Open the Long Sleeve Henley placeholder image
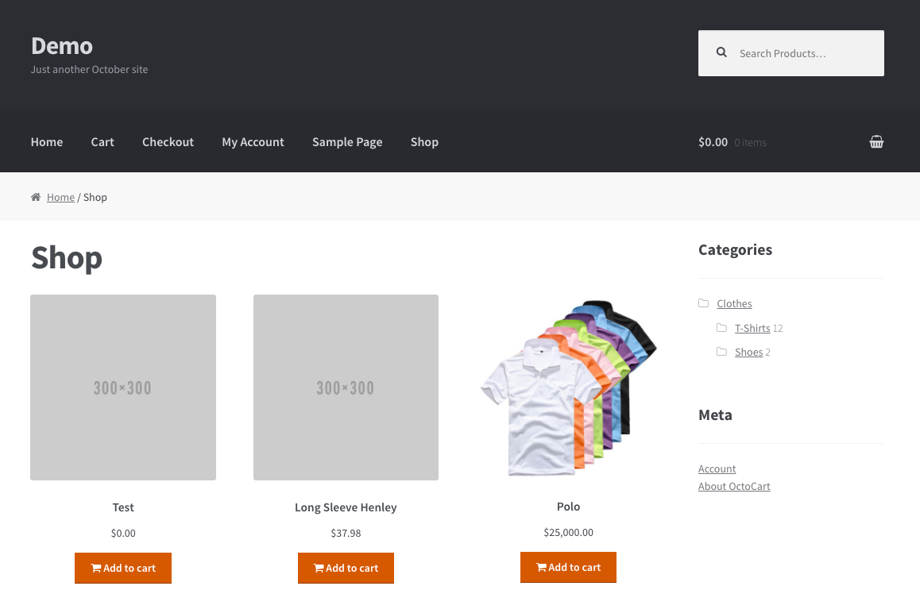Image resolution: width=920 pixels, height=613 pixels. coord(346,387)
